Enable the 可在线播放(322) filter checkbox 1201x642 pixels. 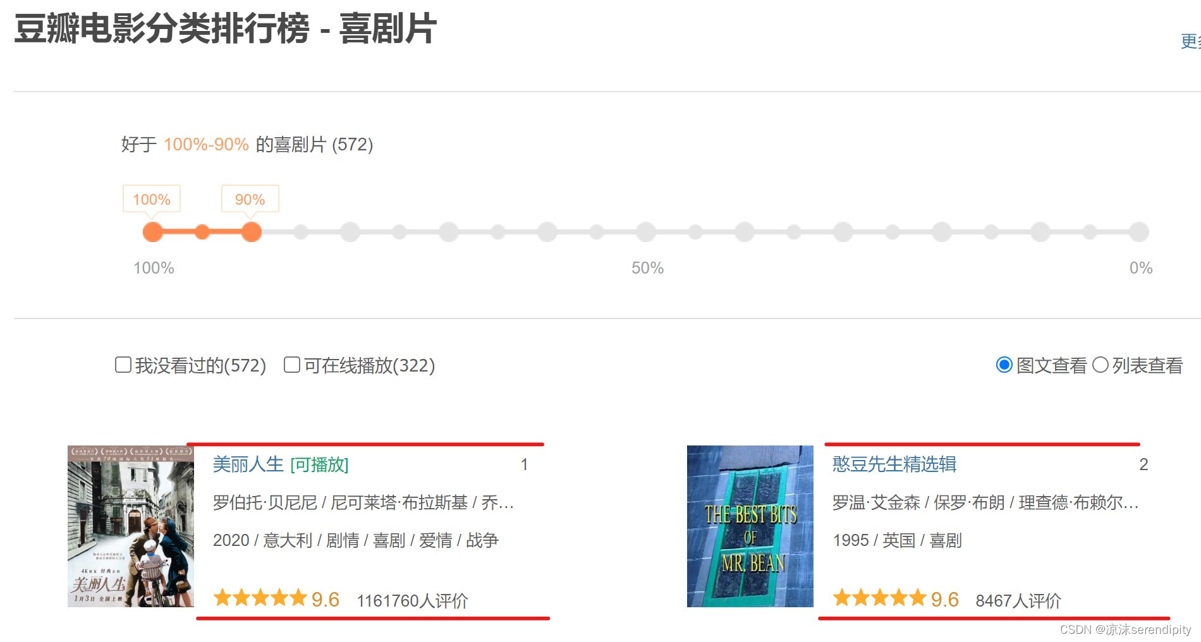[292, 365]
